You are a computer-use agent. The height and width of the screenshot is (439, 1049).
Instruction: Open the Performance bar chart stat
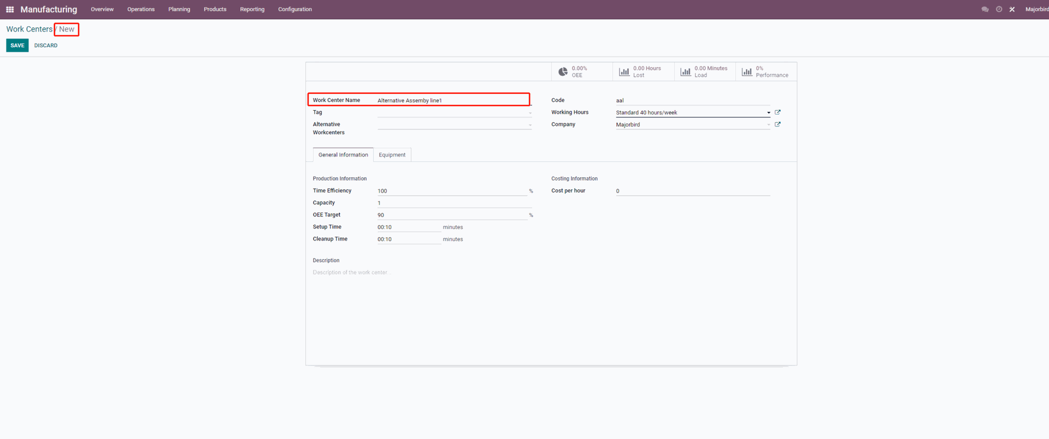pyautogui.click(x=765, y=72)
